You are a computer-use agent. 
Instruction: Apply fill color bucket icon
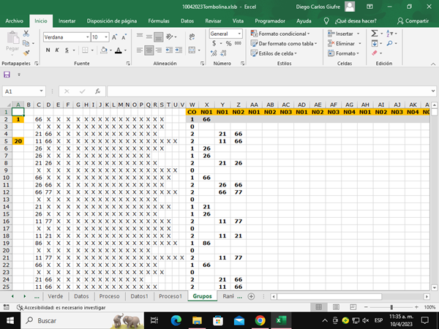click(104, 50)
